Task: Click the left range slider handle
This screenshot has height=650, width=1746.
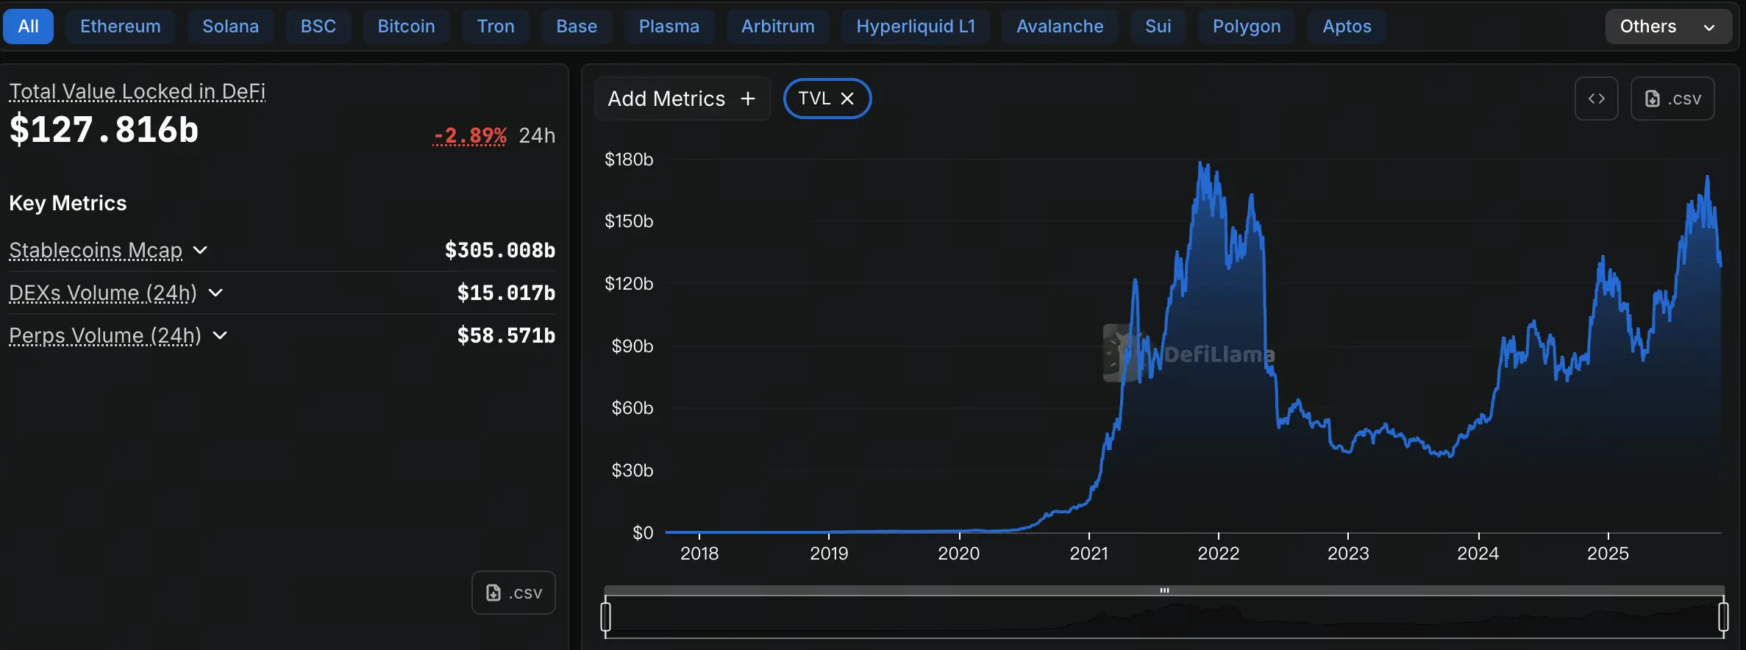Action: point(606,617)
